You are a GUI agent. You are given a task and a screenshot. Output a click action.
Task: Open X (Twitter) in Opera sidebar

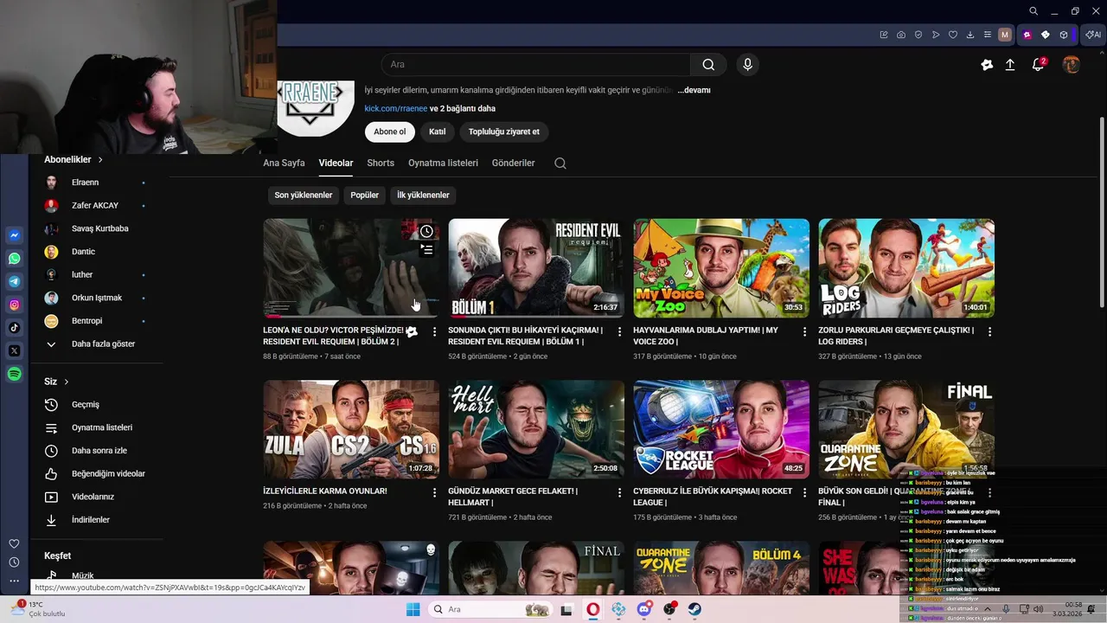click(15, 350)
